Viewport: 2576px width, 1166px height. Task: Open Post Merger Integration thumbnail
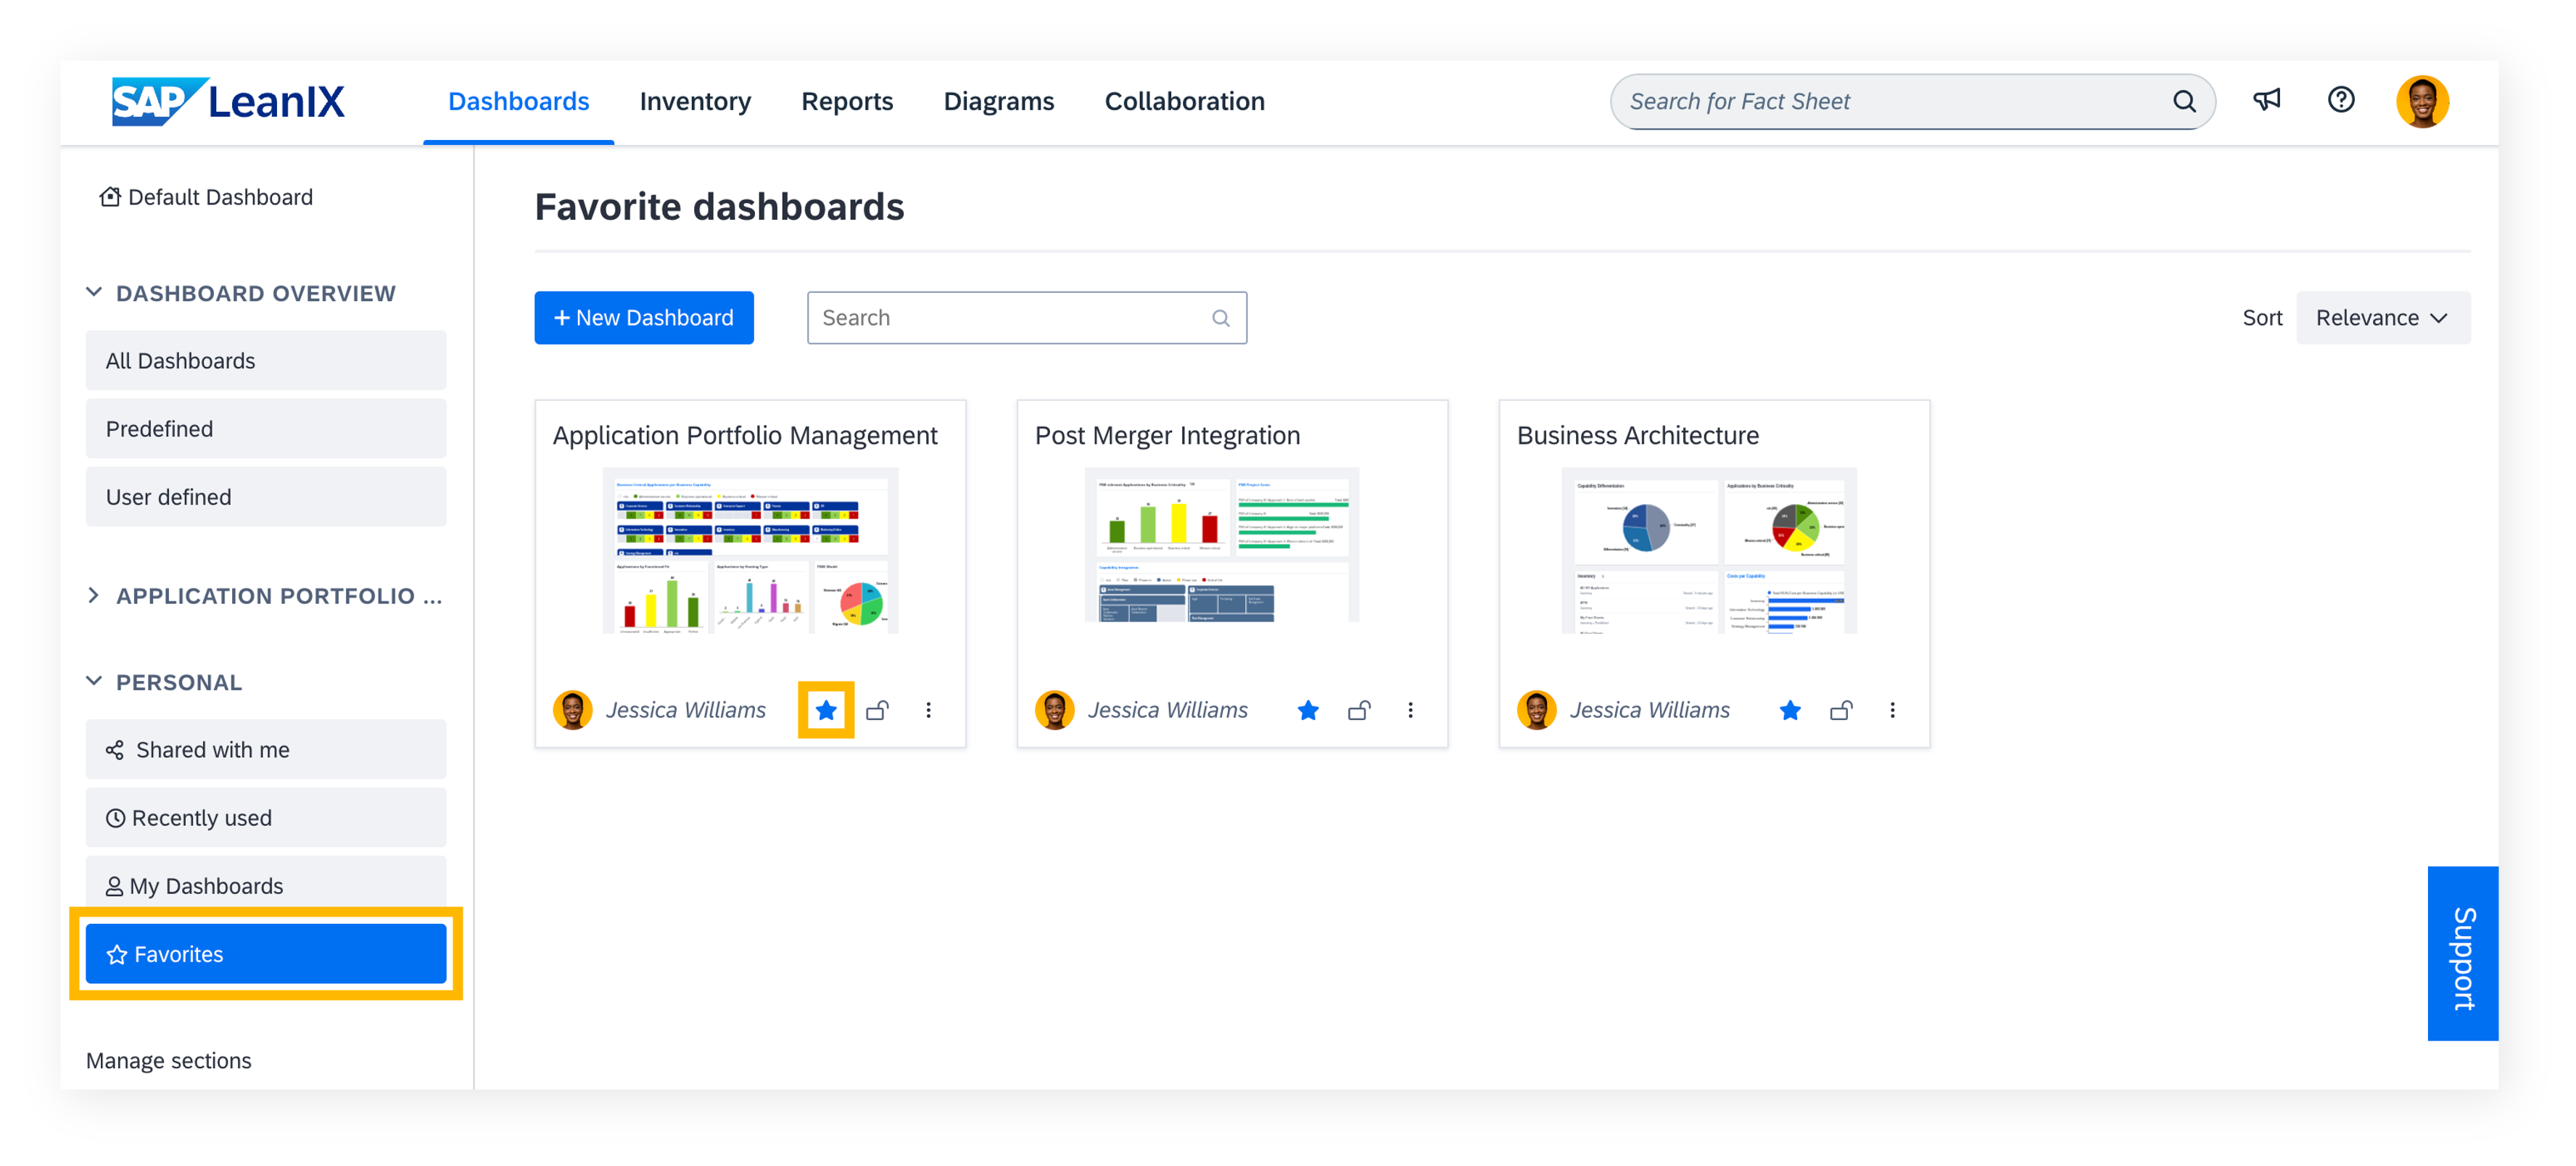click(x=1222, y=545)
